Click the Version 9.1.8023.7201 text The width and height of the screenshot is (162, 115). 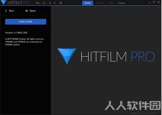(x=16, y=33)
